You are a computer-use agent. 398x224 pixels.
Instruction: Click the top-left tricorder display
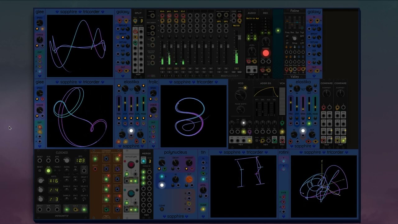(x=80, y=46)
